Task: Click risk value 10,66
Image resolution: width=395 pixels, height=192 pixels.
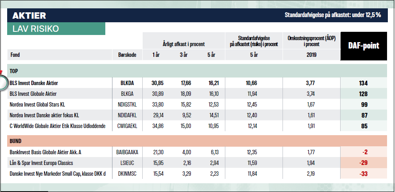Action: [x=252, y=83]
